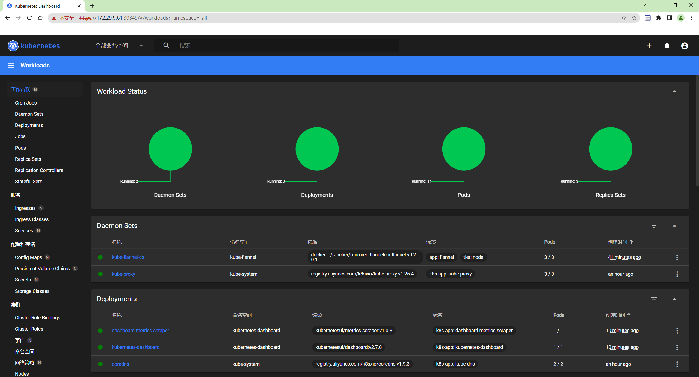This screenshot has height=377, width=699.
Task: Open the user account menu icon
Action: [685, 46]
